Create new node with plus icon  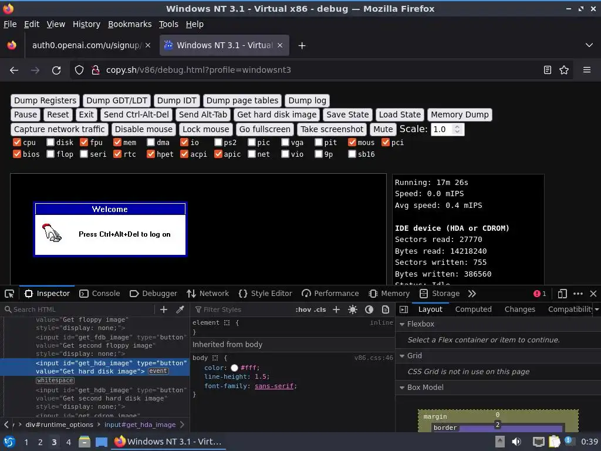[164, 309]
